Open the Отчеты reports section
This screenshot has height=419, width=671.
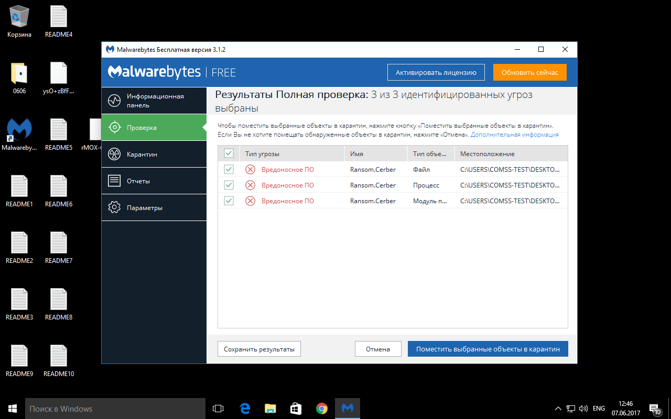click(x=154, y=181)
